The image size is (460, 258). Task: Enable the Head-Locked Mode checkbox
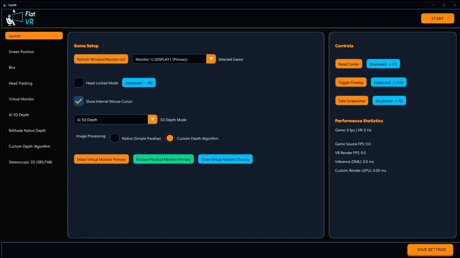(x=79, y=83)
